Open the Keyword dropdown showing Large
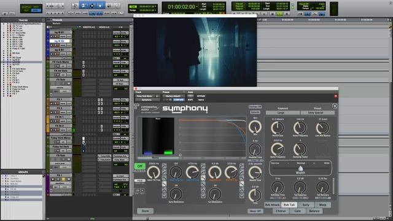Viewport: 393px width, 221px height. click(282, 113)
